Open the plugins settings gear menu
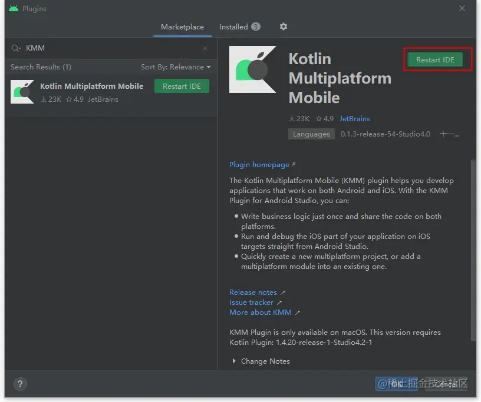 pyautogui.click(x=284, y=26)
